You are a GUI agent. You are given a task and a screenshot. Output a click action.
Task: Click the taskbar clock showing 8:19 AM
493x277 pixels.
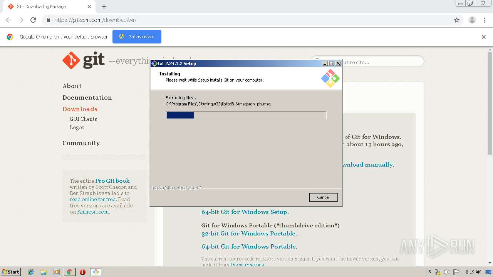click(x=473, y=272)
